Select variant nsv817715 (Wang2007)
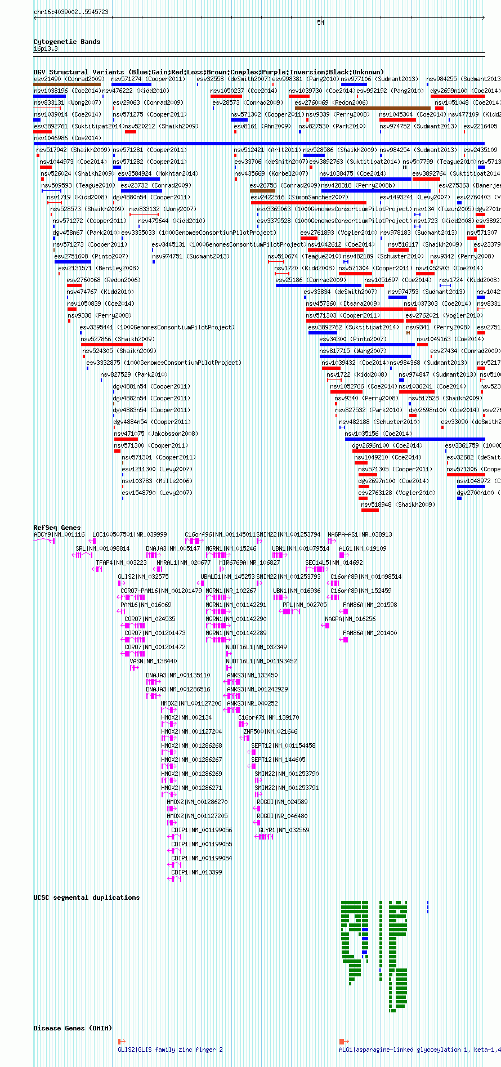 pos(353,351)
